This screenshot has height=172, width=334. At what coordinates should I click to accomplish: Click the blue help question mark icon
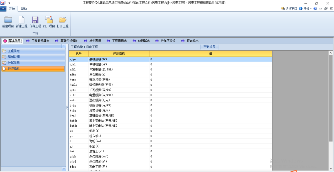tap(315, 9)
